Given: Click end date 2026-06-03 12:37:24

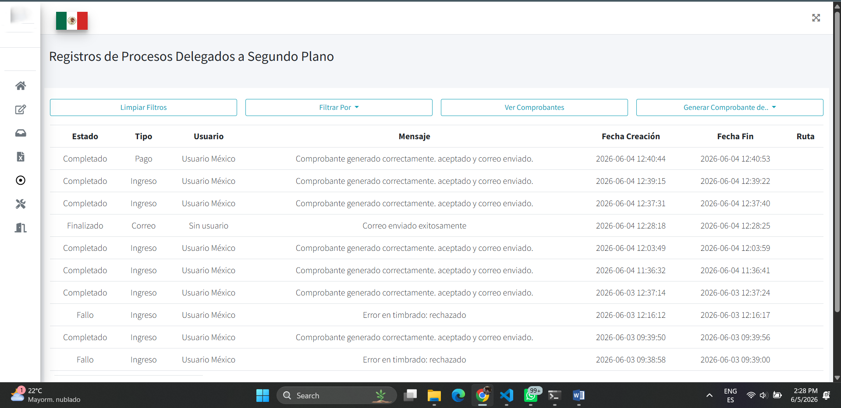Looking at the screenshot, I should tap(735, 293).
